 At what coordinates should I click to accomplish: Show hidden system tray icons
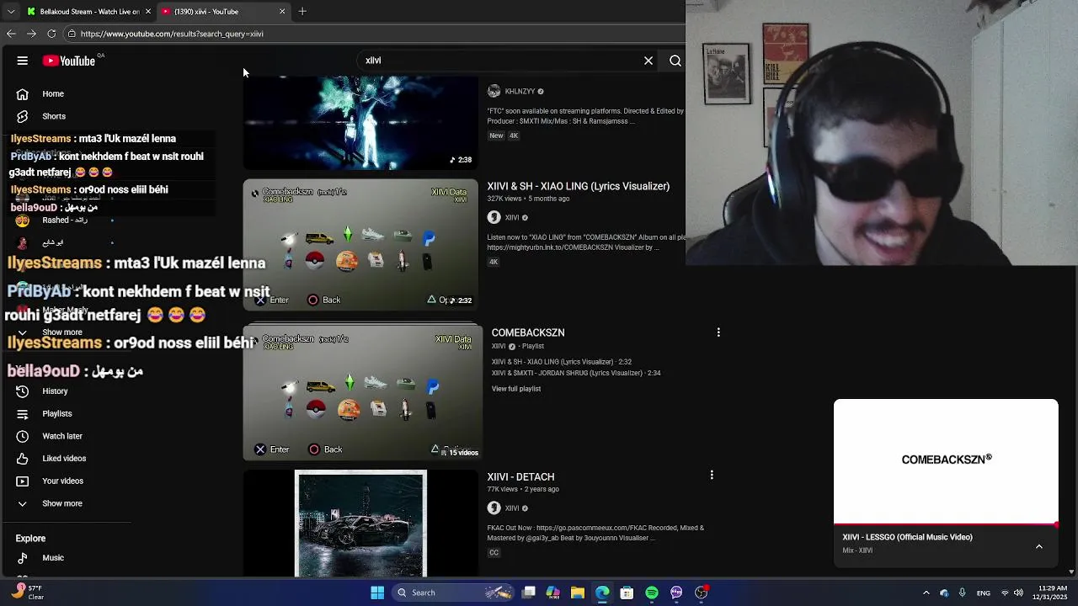click(x=926, y=593)
